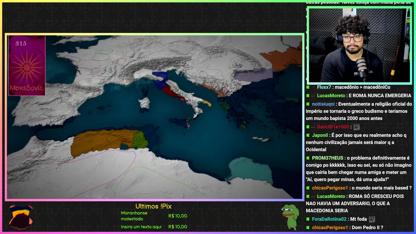Click chicaoPerigoso1 on 'mais based' message

330,188
